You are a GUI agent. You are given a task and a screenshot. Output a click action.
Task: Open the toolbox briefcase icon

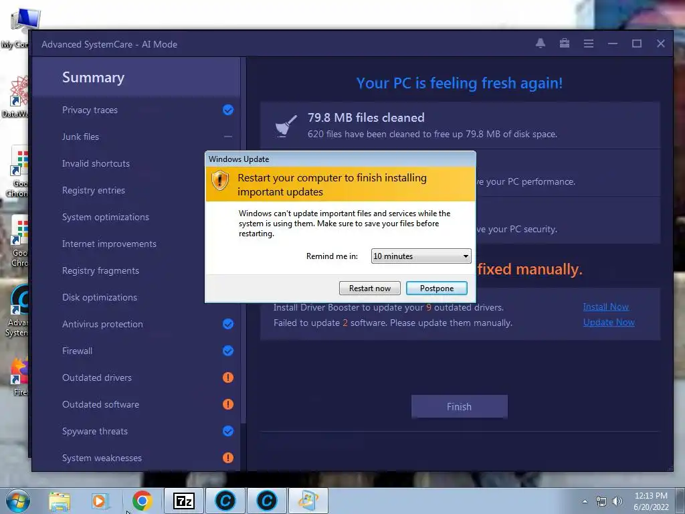(565, 44)
